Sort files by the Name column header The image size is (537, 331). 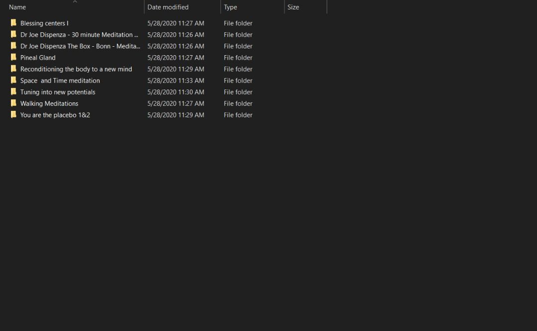17,7
